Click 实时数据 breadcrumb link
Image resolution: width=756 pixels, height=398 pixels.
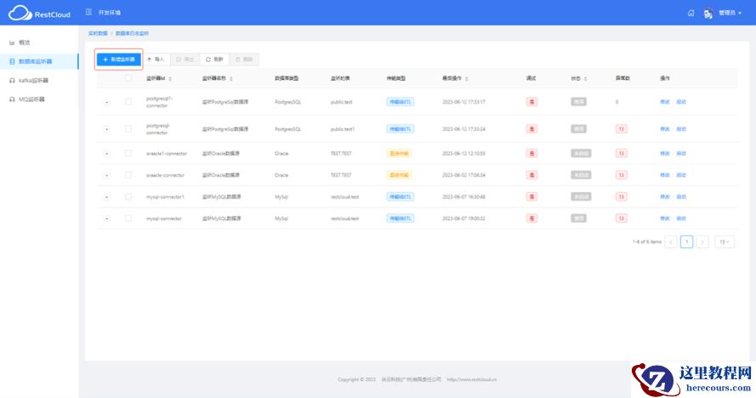98,33
